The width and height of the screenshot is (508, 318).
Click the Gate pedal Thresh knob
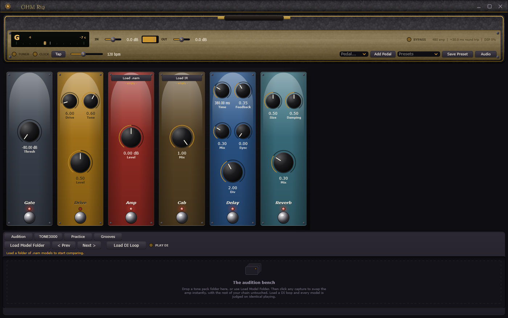pyautogui.click(x=29, y=131)
